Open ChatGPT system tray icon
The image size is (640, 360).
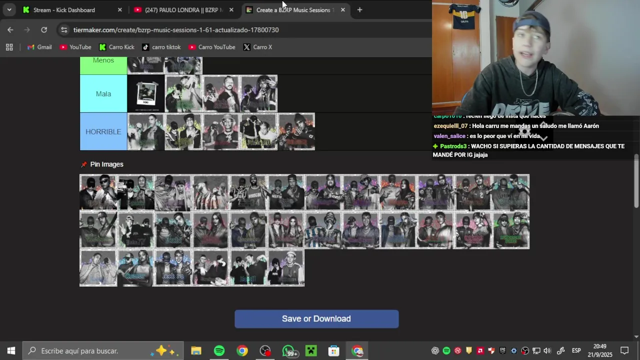tap(435, 351)
